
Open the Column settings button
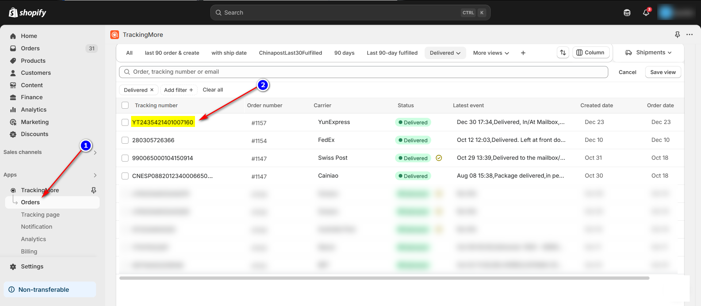590,53
